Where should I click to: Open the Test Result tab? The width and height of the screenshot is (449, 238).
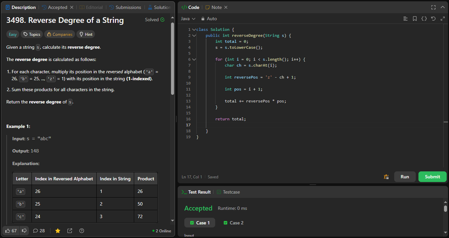coord(197,192)
